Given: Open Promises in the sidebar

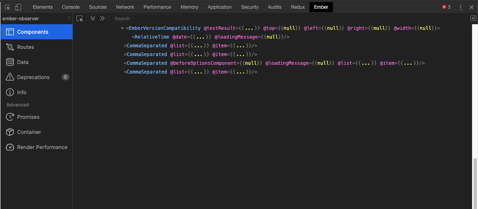Looking at the screenshot, I should click(x=36, y=117).
